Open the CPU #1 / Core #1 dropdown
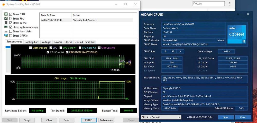This screenshot has height=123, width=257. point(161,117)
